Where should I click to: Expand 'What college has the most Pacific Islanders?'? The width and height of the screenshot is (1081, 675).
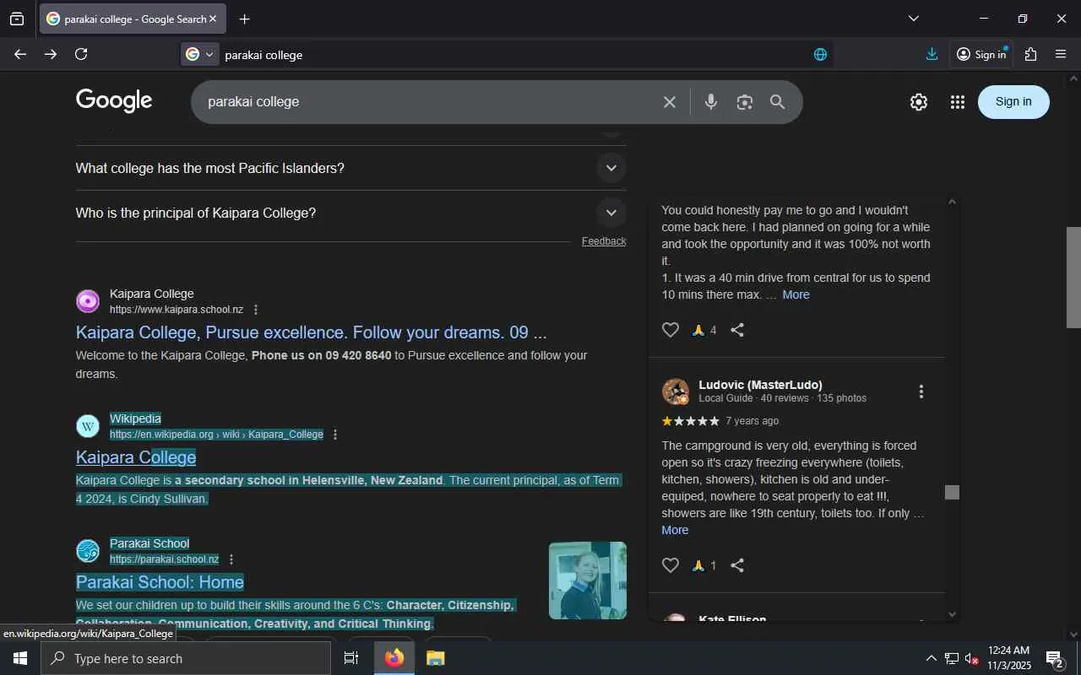[350, 168]
